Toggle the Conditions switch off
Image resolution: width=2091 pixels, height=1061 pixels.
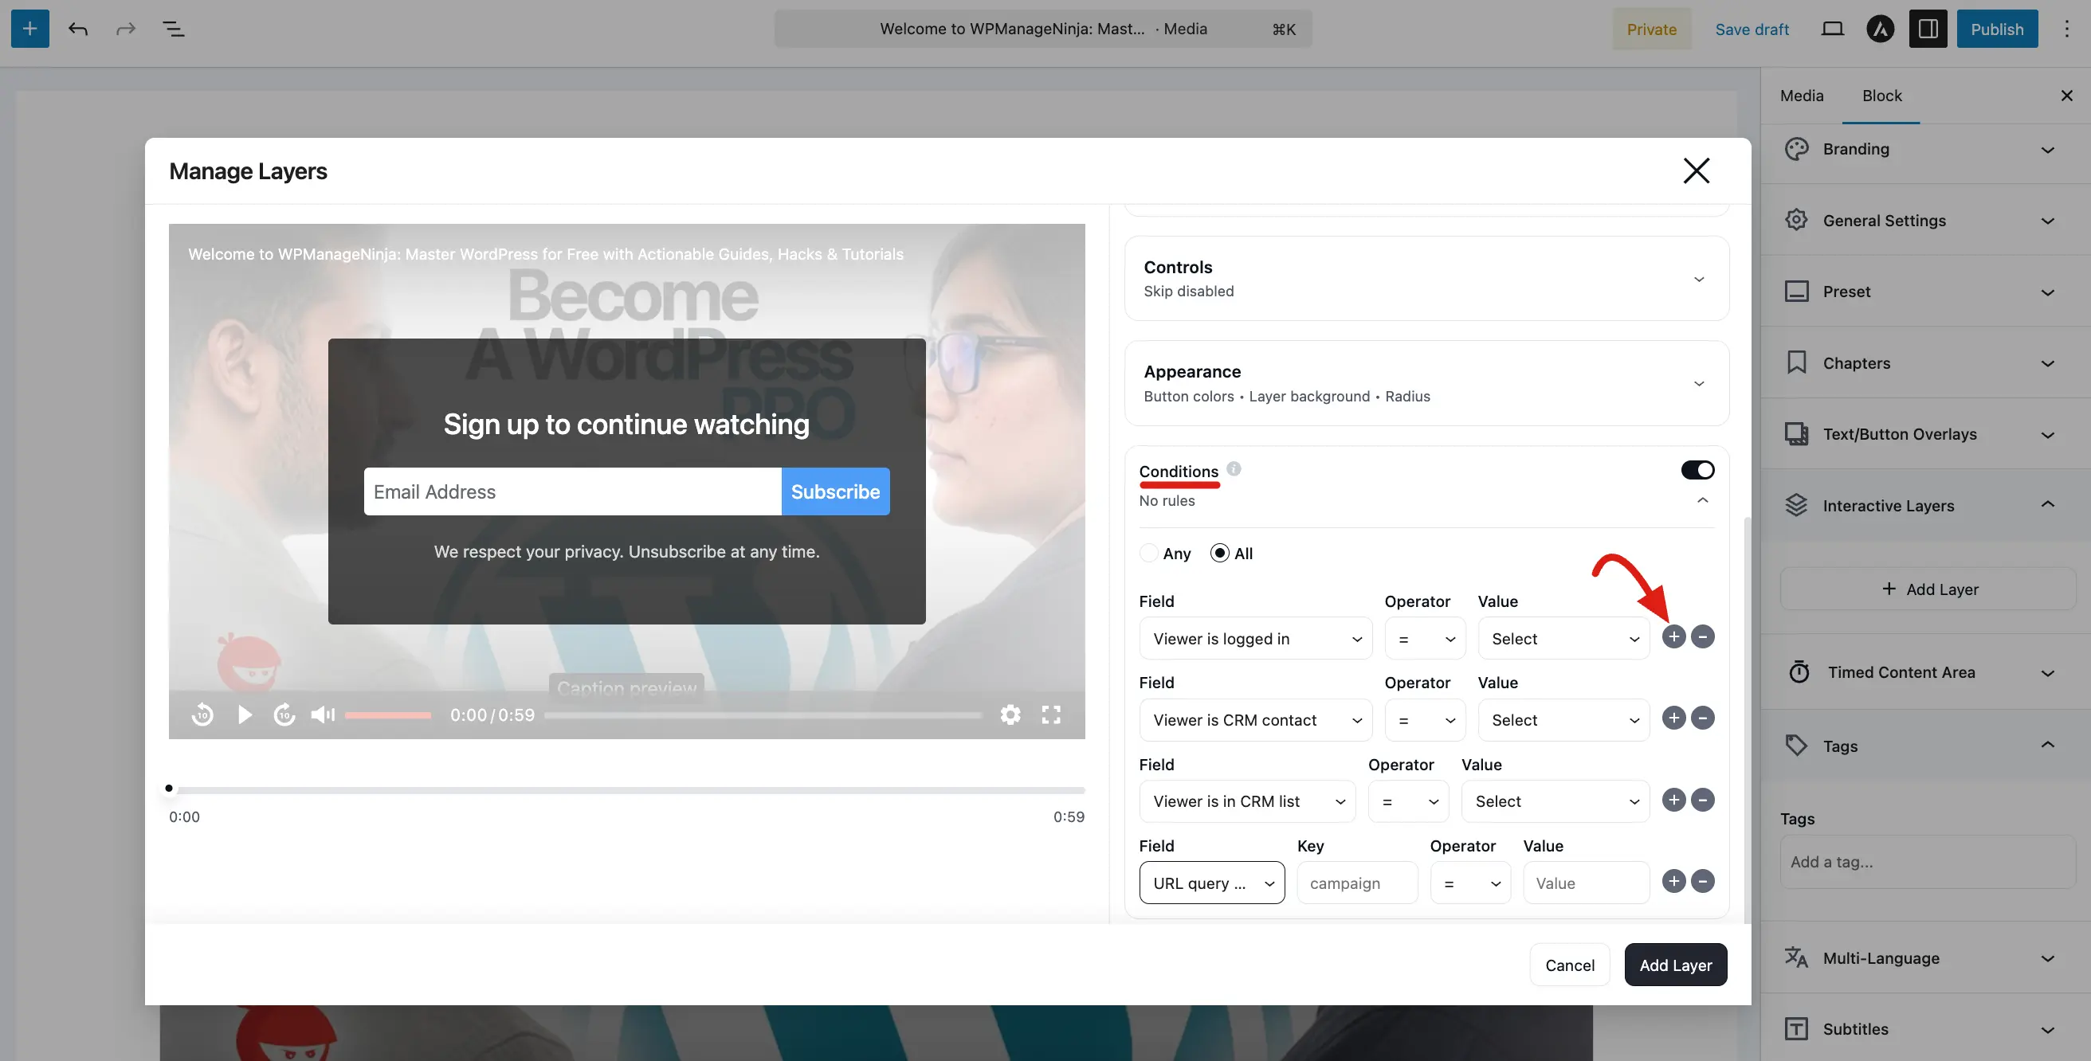pos(1697,470)
